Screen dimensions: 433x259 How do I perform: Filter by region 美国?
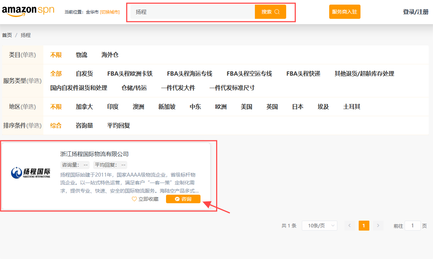pos(246,107)
